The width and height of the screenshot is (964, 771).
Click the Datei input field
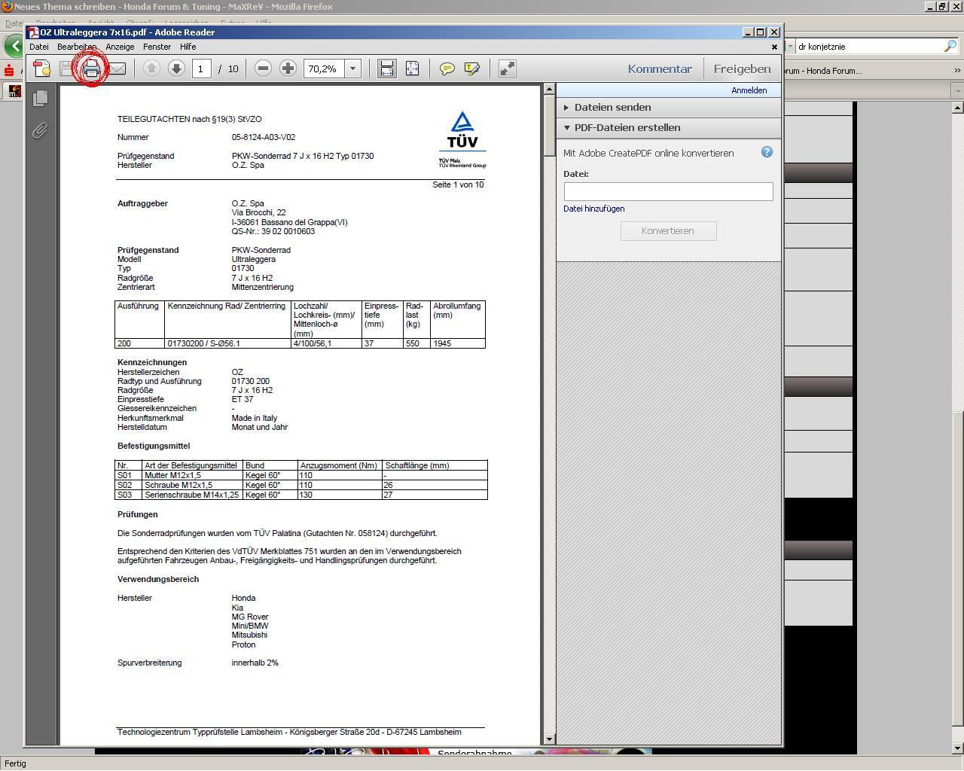(668, 191)
